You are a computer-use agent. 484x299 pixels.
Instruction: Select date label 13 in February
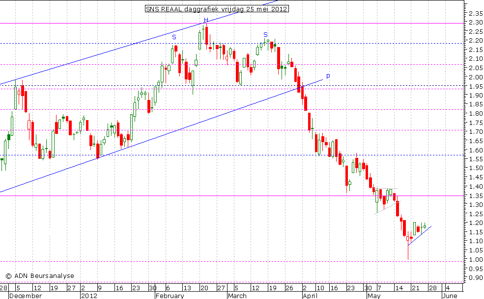(x=187, y=288)
